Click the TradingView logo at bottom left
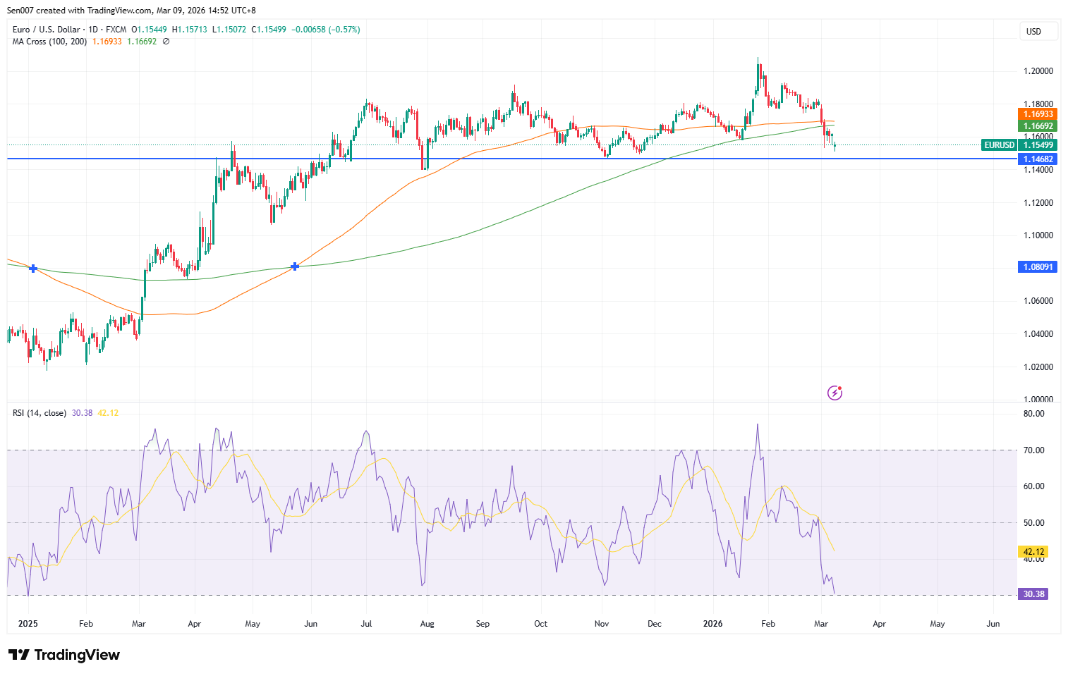 coord(64,655)
